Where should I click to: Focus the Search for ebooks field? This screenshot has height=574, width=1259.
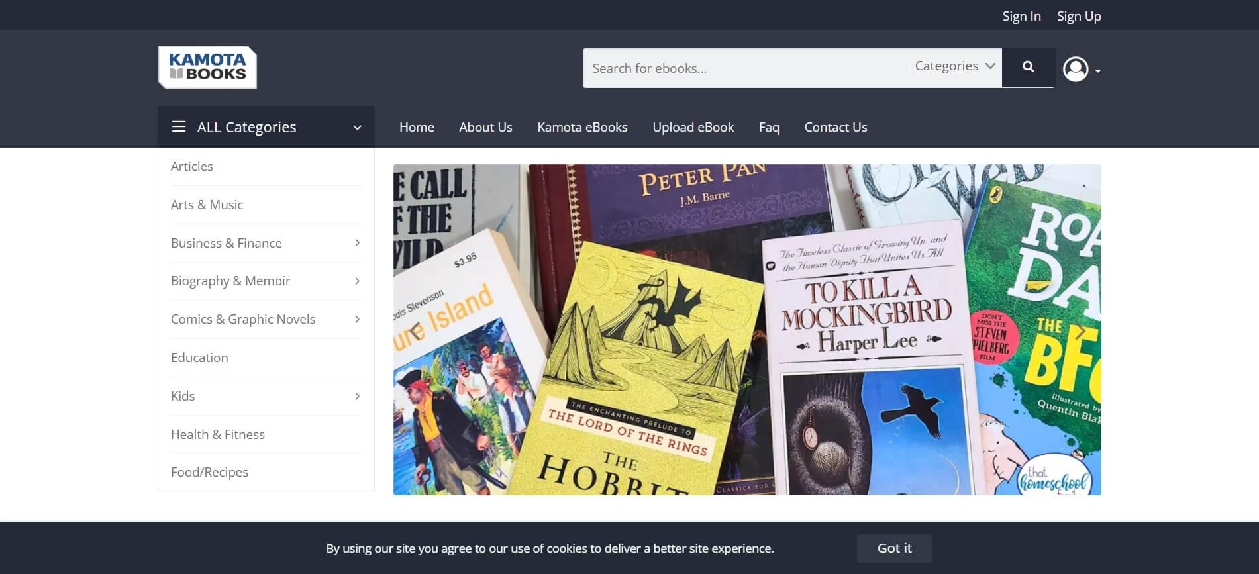coord(744,68)
